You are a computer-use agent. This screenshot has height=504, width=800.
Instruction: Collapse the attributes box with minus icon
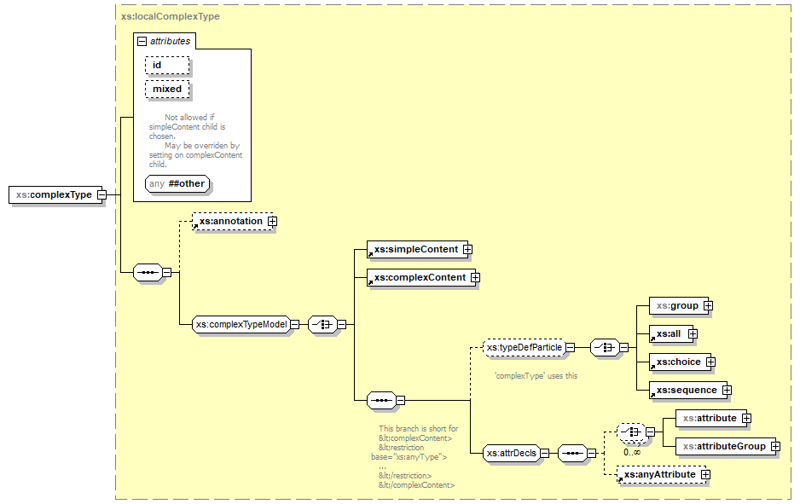pos(142,41)
